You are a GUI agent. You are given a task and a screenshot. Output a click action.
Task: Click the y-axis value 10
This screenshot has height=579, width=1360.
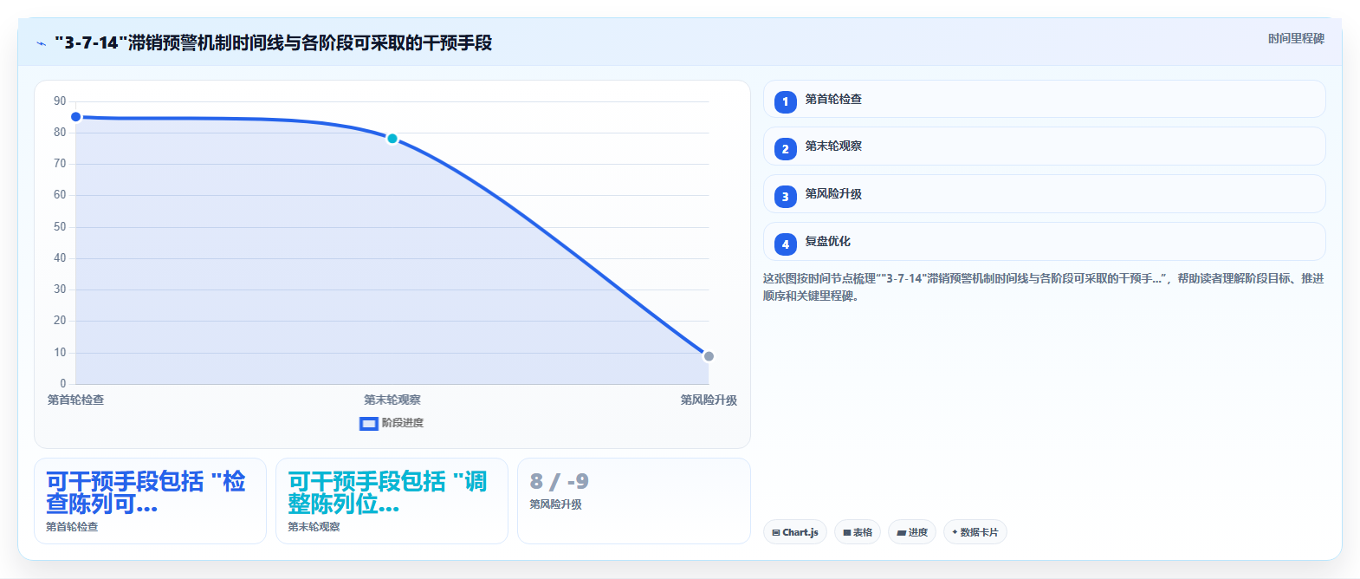60,352
